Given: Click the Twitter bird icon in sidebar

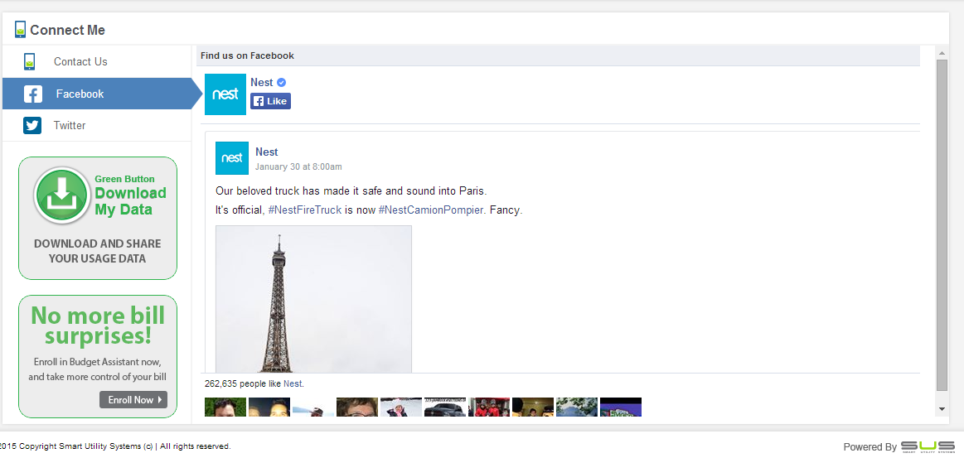Looking at the screenshot, I should coord(32,125).
